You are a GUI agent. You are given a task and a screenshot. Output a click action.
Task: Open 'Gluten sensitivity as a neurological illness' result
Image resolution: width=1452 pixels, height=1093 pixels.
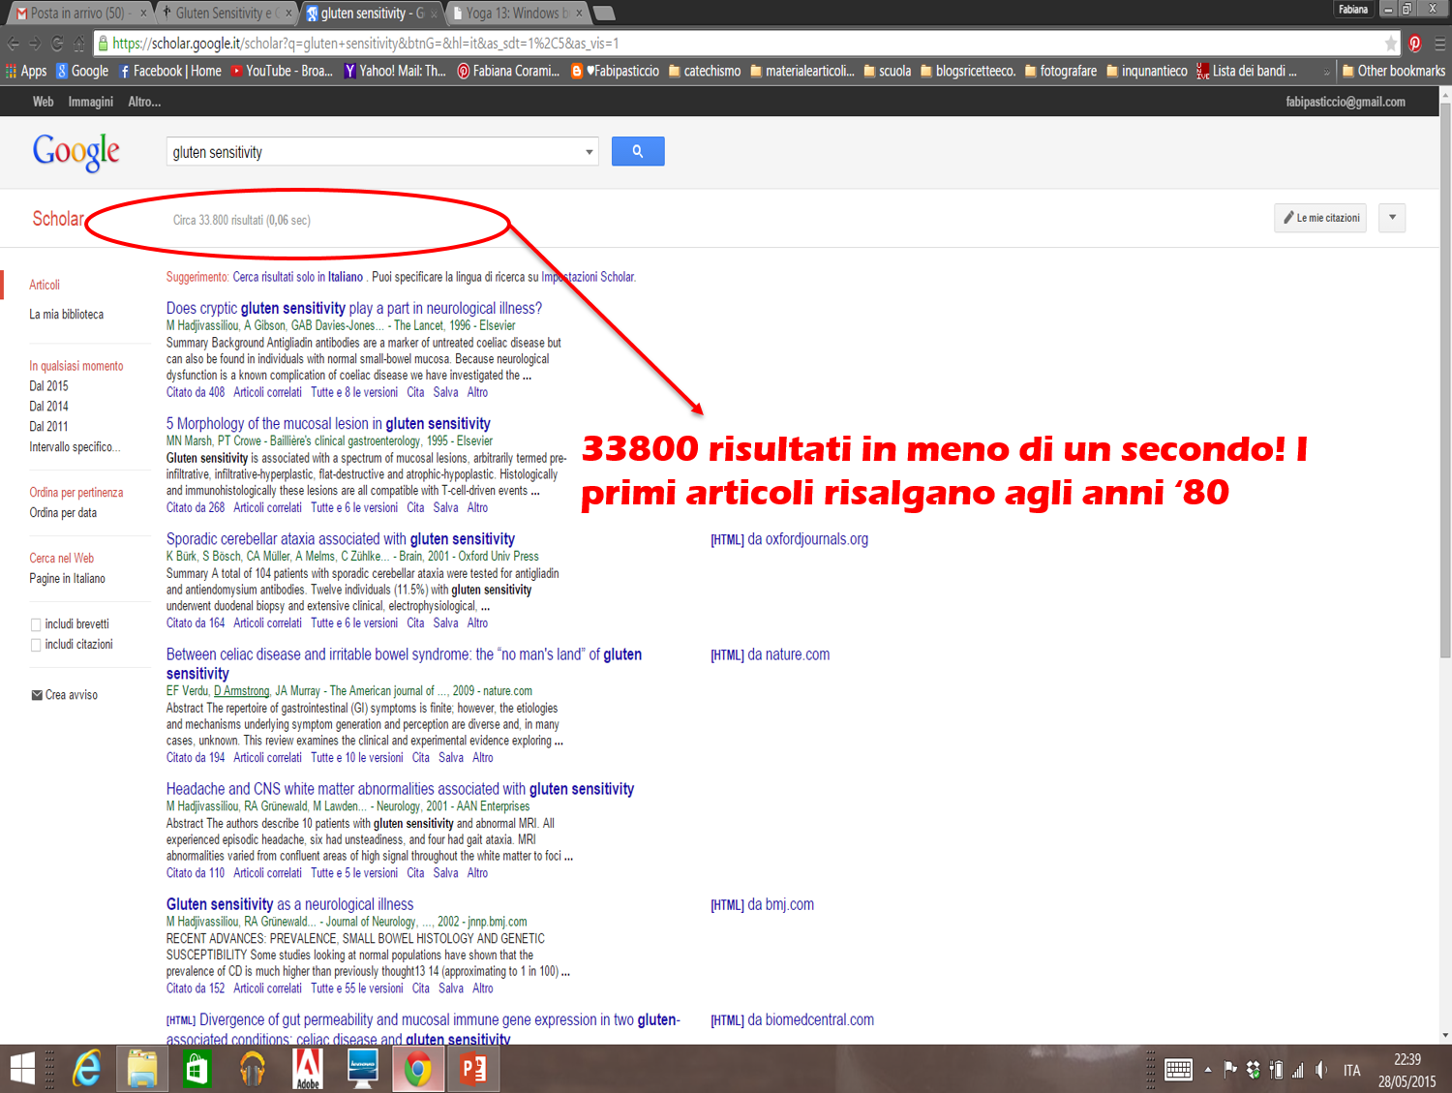point(289,904)
